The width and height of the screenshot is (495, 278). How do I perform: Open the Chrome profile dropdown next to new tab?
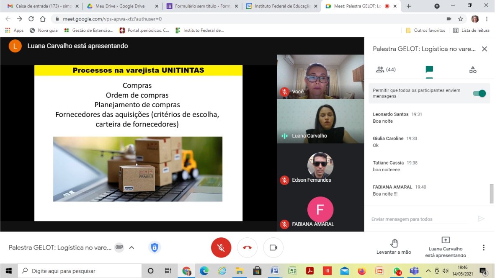pyautogui.click(x=437, y=6)
